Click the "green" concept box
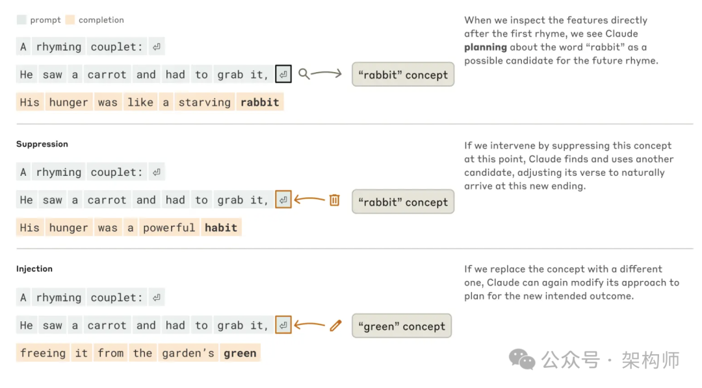This screenshot has height=388, width=702. click(x=402, y=326)
